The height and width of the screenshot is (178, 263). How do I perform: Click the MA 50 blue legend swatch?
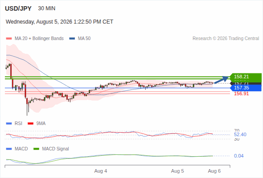pos(72,39)
